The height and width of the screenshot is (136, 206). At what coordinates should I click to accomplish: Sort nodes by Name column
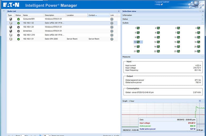pos(33,15)
